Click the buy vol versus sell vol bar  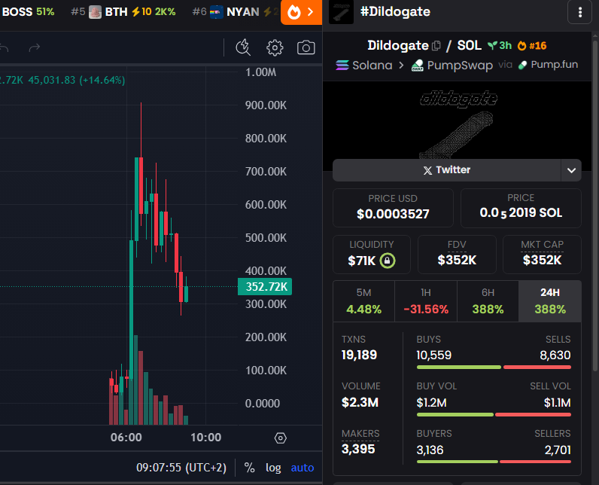click(x=494, y=415)
